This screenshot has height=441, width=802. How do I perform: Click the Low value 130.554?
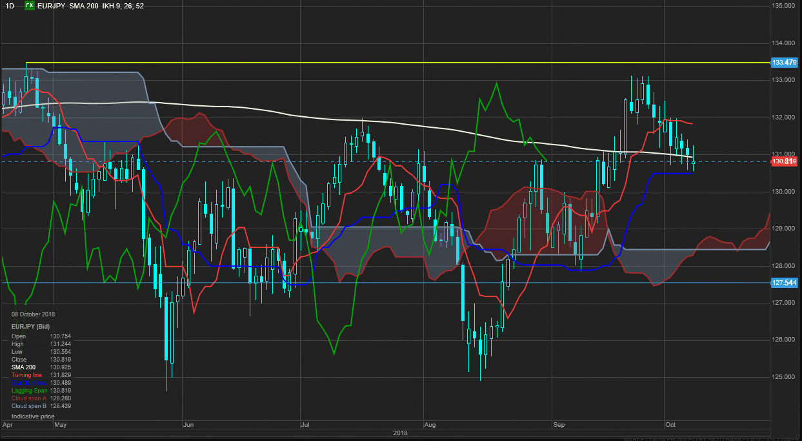click(x=60, y=352)
